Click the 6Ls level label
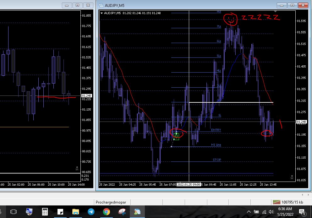312x218 pixels. tap(219, 41)
